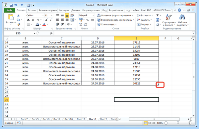Switch to the Формулы ribbon tab
Viewport: 199px width, 129px height.
(x=64, y=10)
